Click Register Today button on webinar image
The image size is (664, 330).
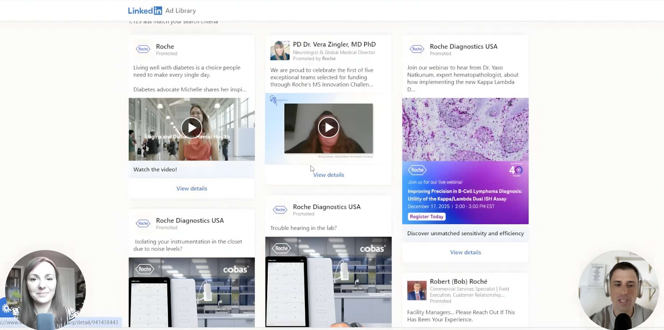point(427,217)
